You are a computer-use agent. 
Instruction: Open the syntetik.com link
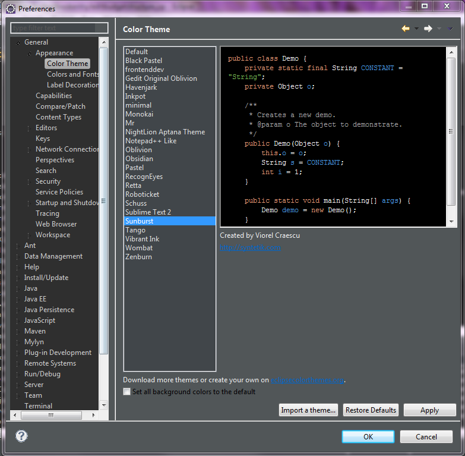tap(250, 247)
